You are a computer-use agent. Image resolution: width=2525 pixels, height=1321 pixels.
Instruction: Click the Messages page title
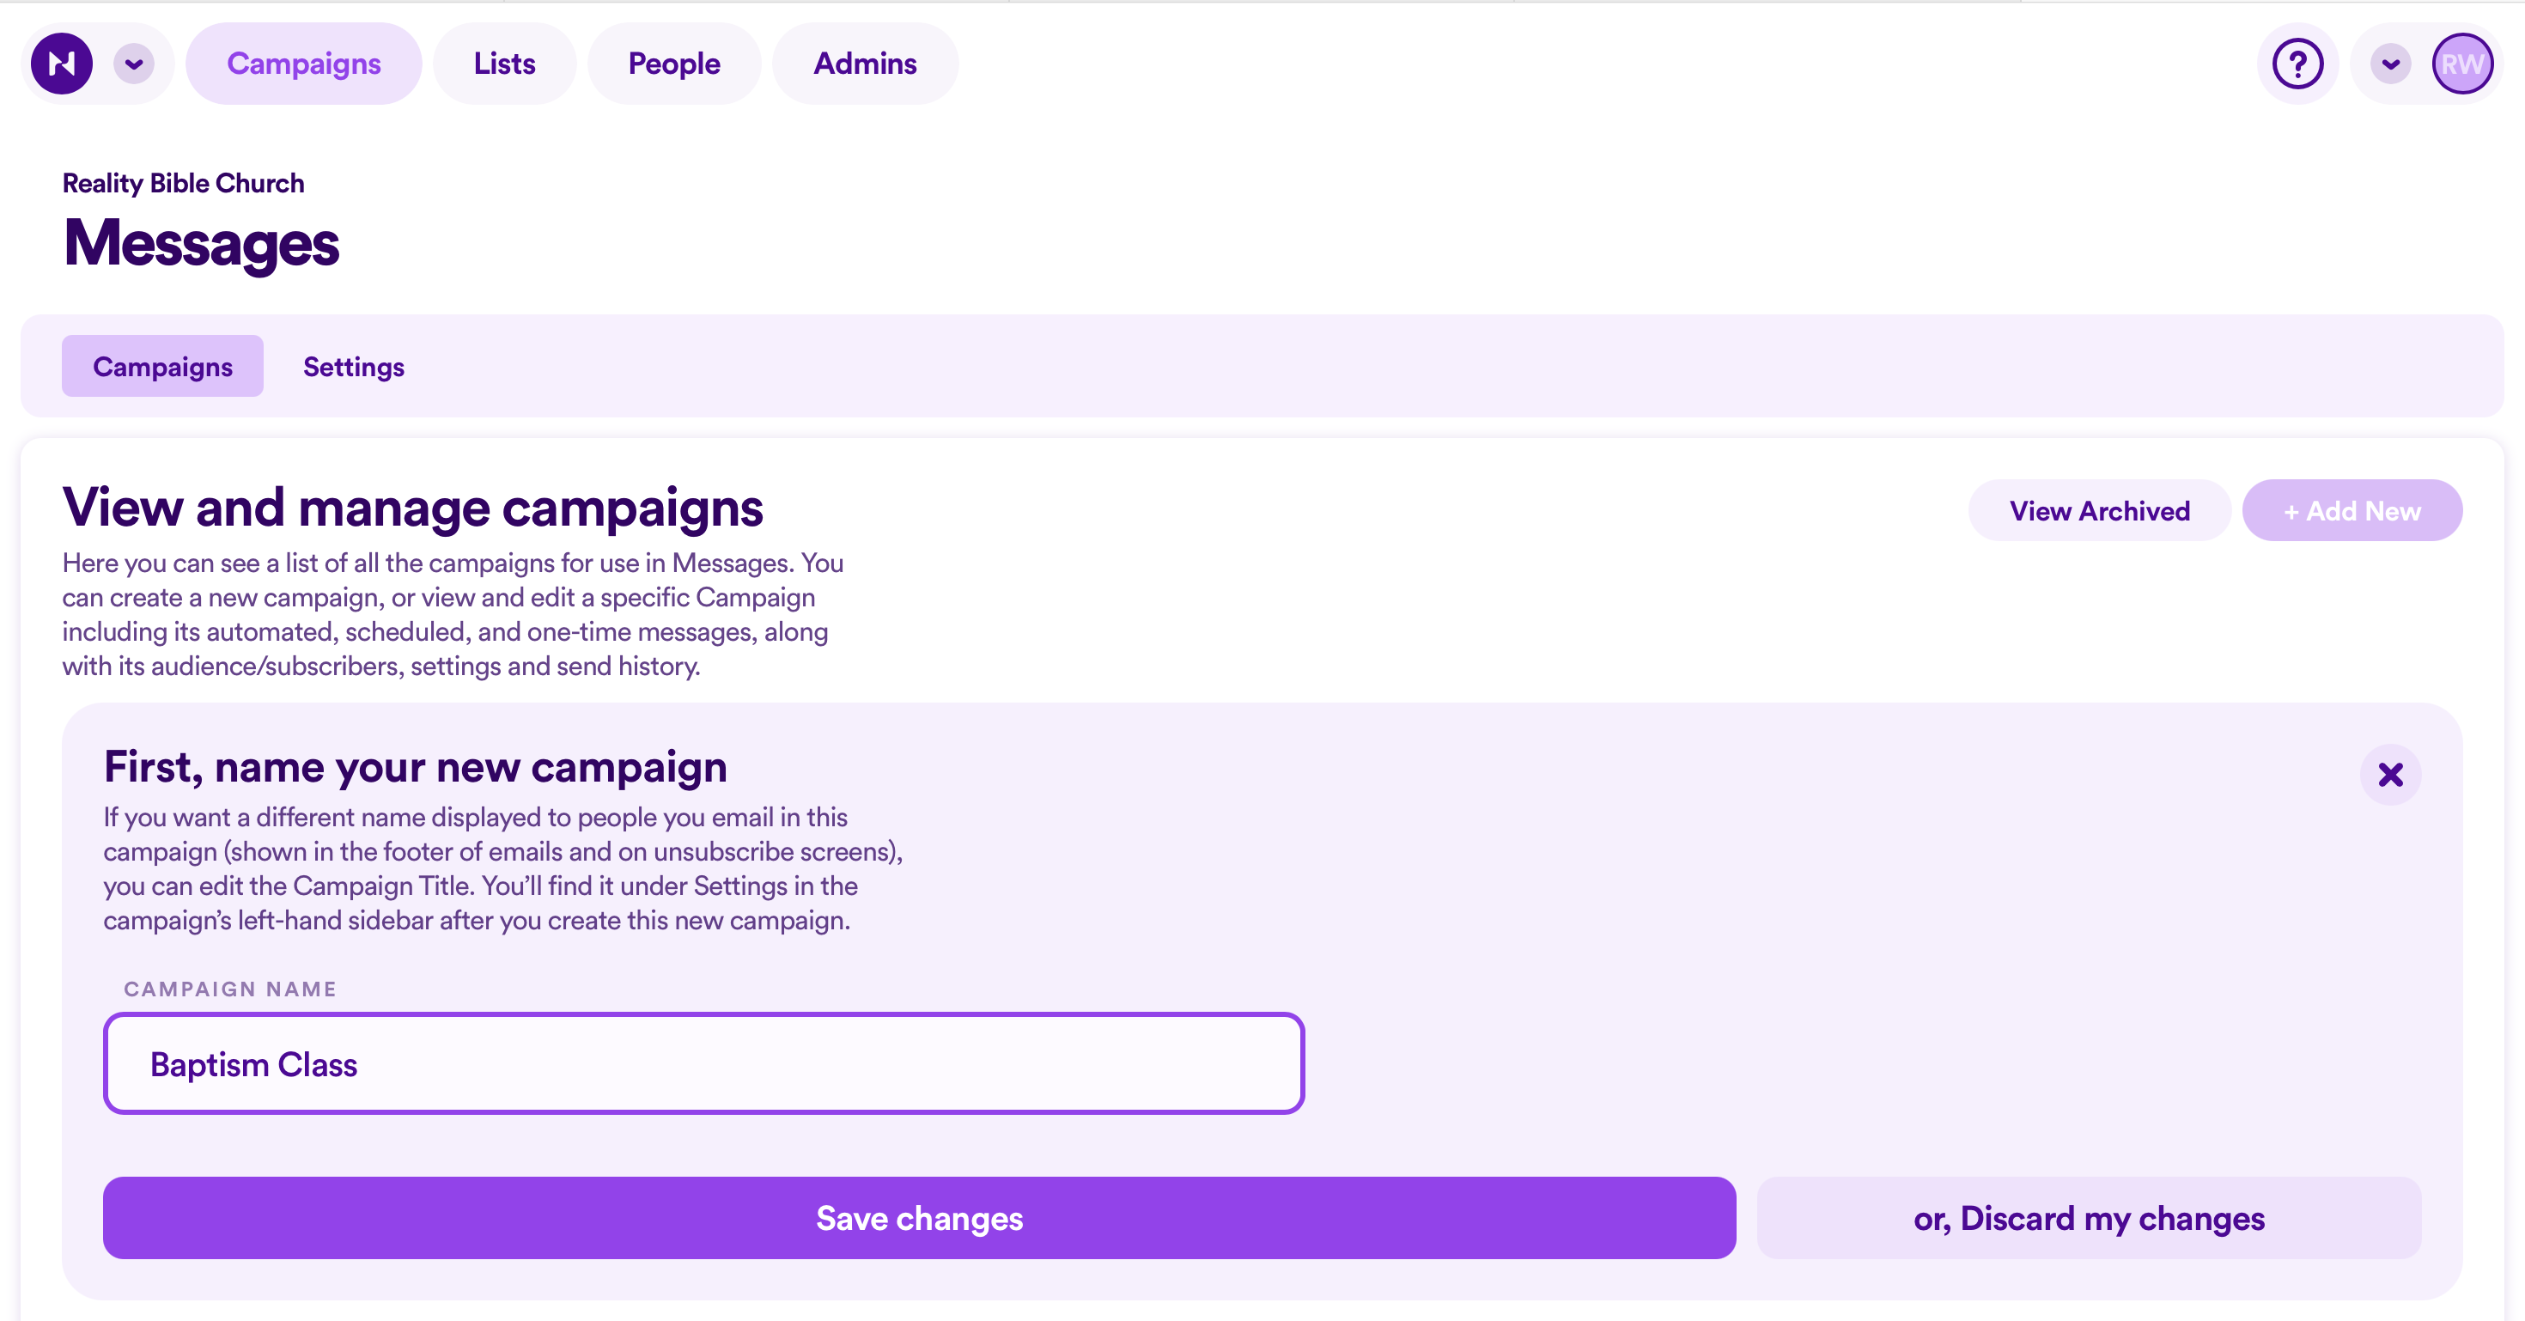tap(201, 243)
